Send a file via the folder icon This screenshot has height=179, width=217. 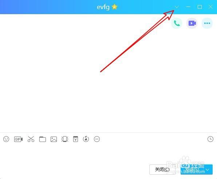[43, 139]
